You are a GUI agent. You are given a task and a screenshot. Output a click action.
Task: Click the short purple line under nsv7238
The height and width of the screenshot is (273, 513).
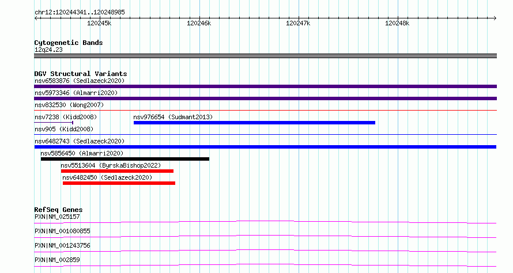pyautogui.click(x=54, y=123)
